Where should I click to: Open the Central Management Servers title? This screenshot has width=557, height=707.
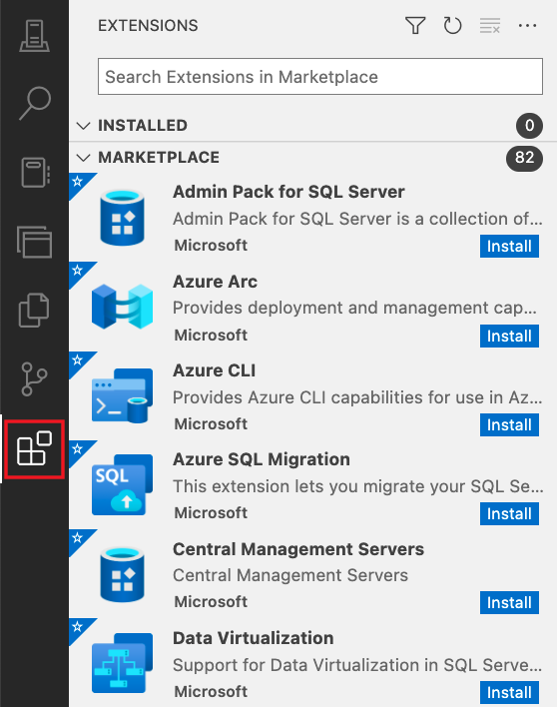click(298, 549)
